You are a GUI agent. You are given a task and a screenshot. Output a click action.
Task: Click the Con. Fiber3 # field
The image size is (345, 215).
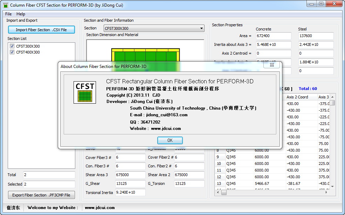pyautogui.click(x=130, y=166)
